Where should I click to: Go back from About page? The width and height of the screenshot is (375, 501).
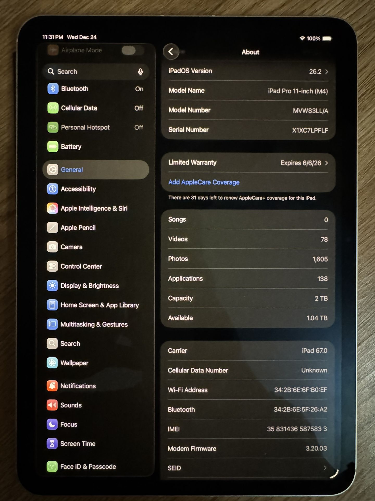click(171, 52)
